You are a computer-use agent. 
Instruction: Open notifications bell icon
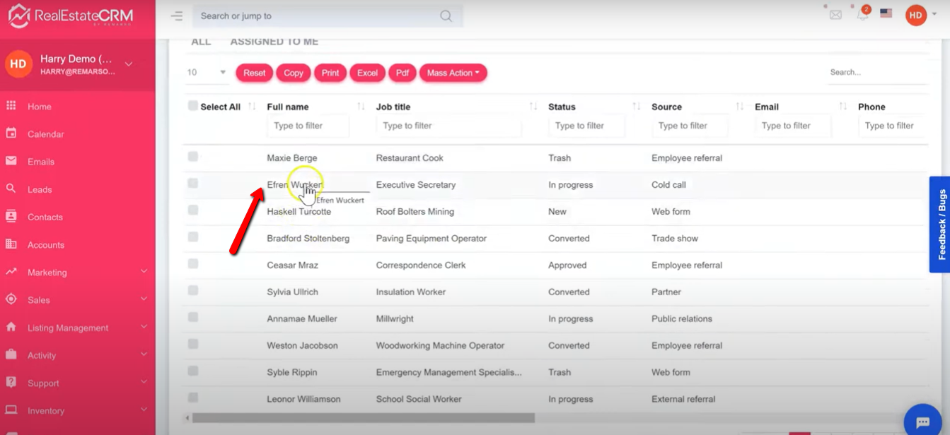coord(862,15)
